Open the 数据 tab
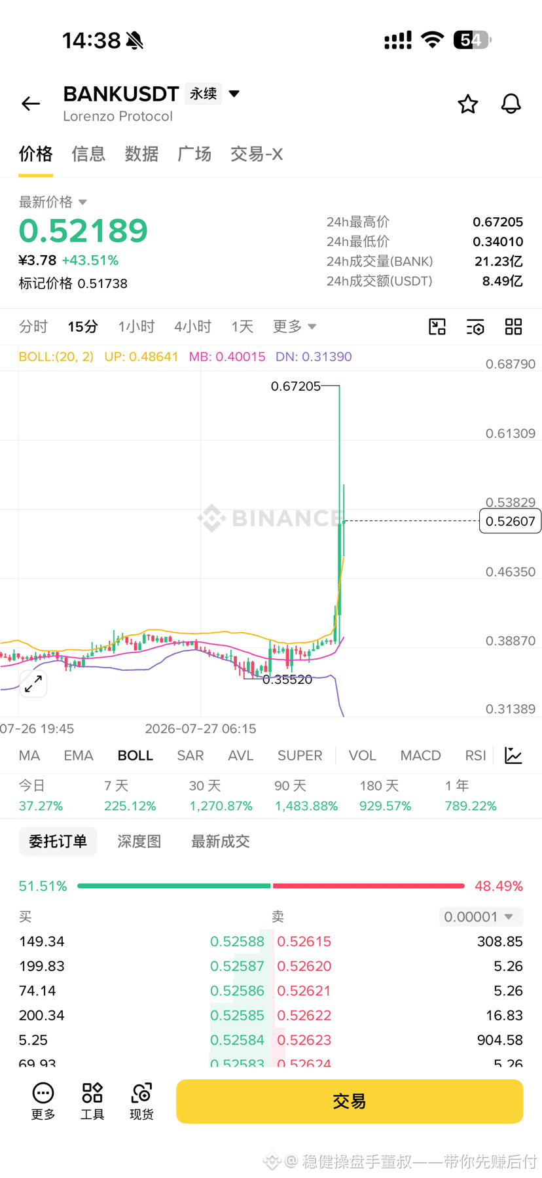The height and width of the screenshot is (1178, 542). click(141, 154)
